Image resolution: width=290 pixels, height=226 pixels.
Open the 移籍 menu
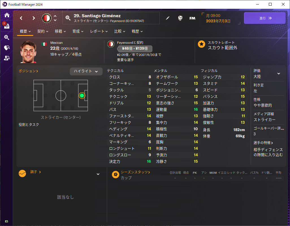click(x=60, y=31)
